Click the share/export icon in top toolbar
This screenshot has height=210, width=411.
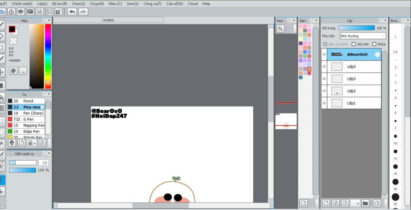point(11,12)
